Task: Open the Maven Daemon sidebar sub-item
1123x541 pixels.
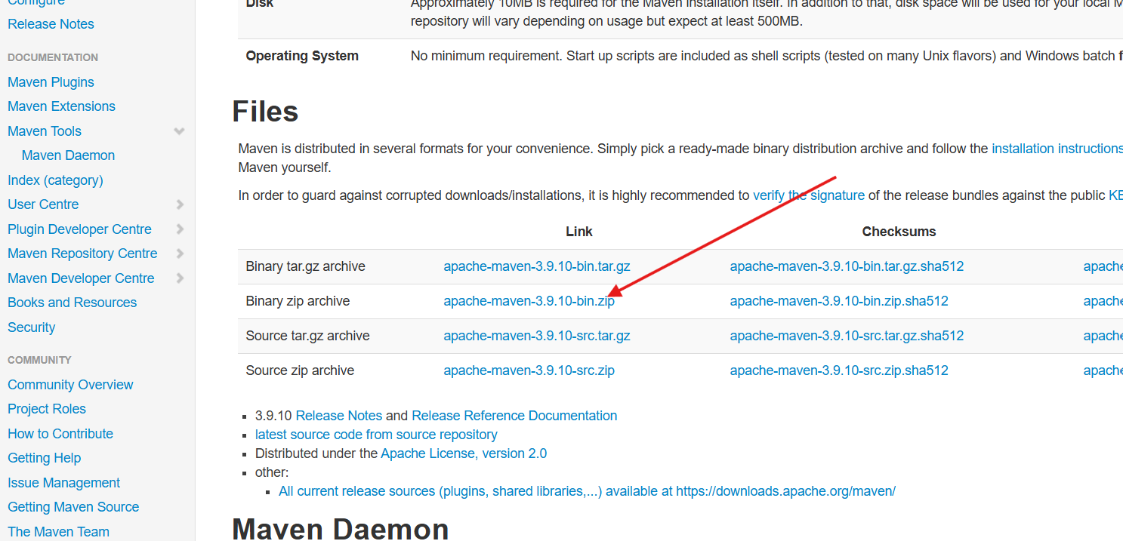Action: click(x=68, y=155)
